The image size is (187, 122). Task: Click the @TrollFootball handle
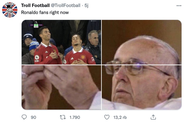point(66,6)
